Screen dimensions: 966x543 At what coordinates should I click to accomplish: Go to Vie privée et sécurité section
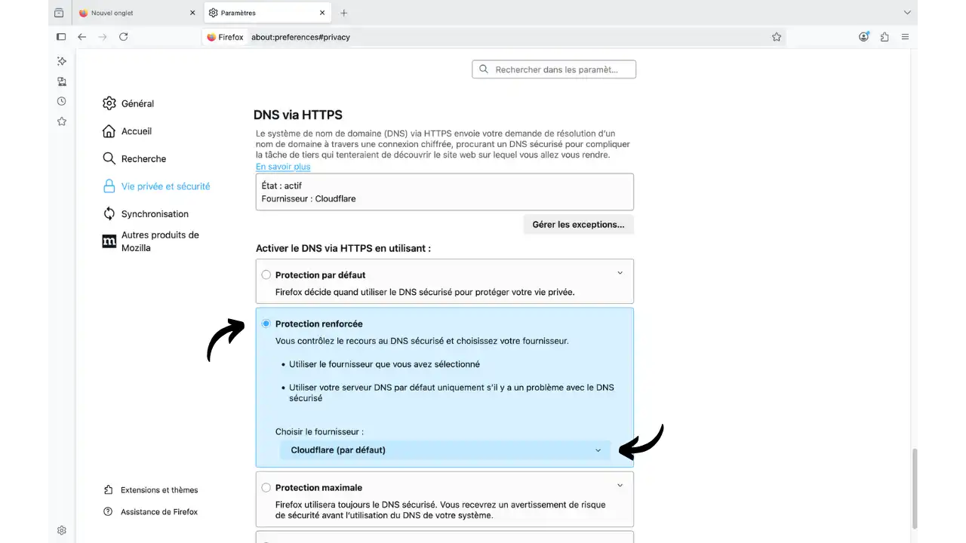[165, 186]
